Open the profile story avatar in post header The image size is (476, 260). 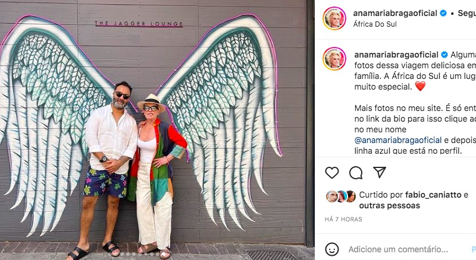click(x=334, y=18)
